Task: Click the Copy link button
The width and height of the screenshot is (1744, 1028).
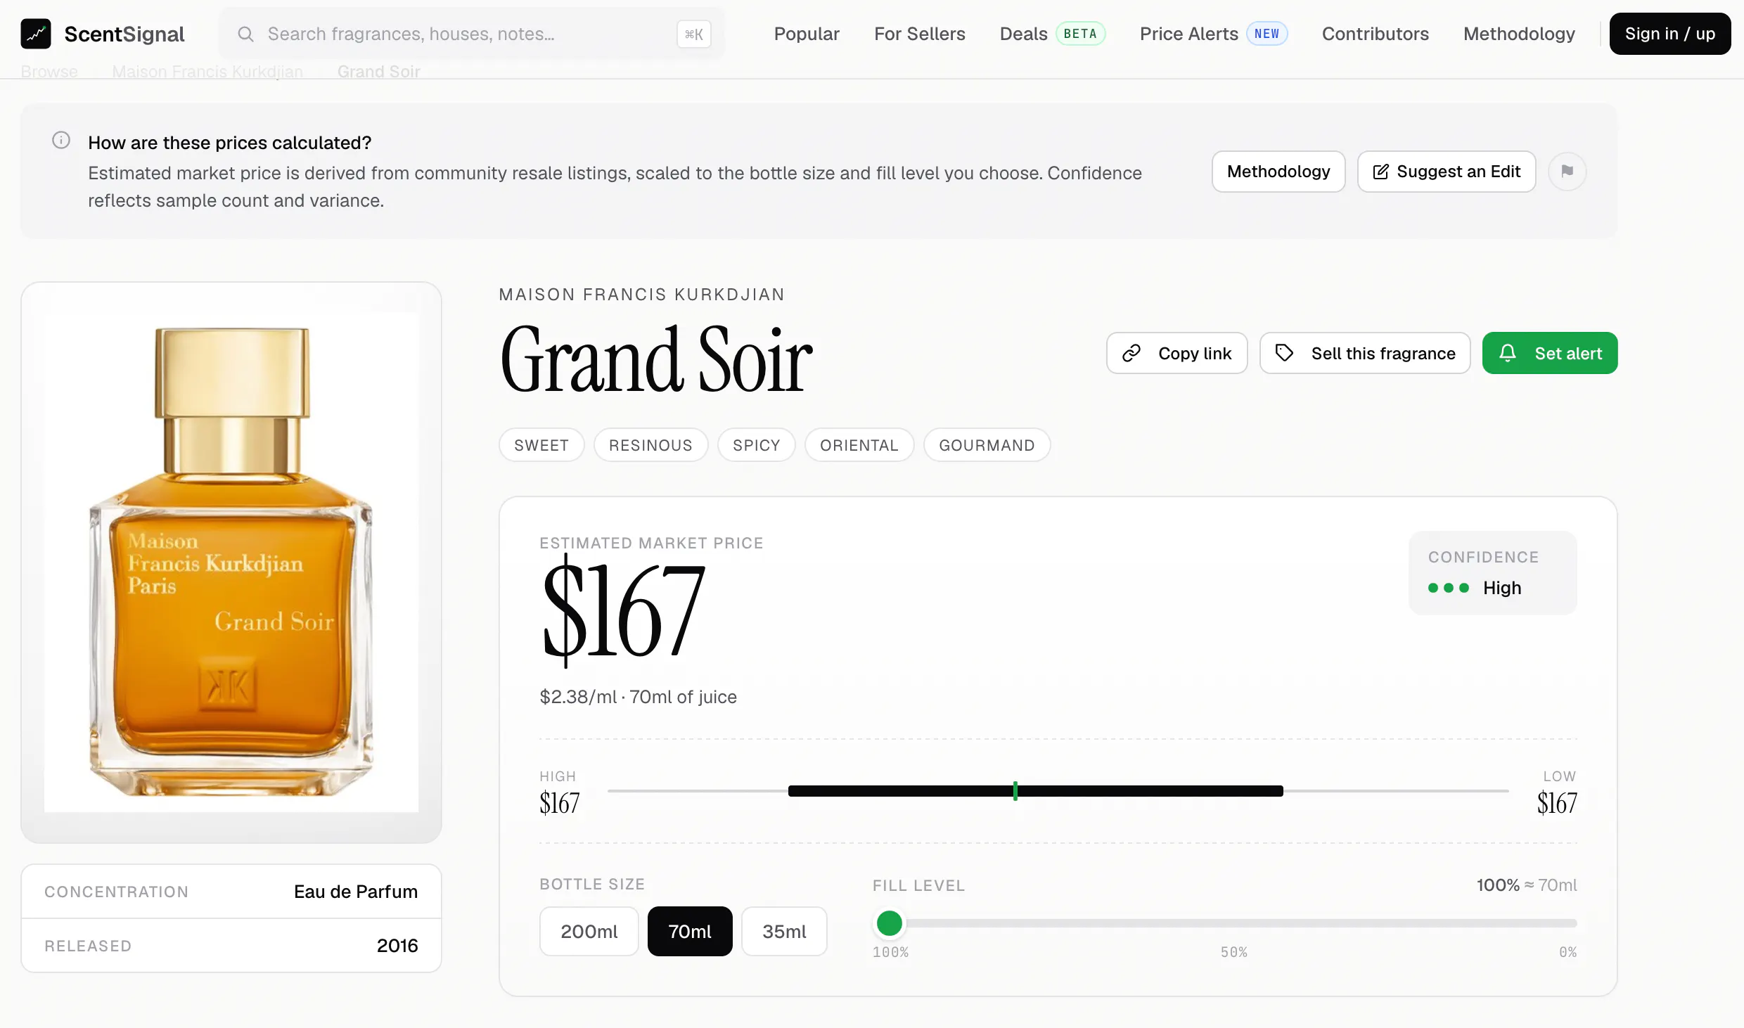Action: point(1177,353)
